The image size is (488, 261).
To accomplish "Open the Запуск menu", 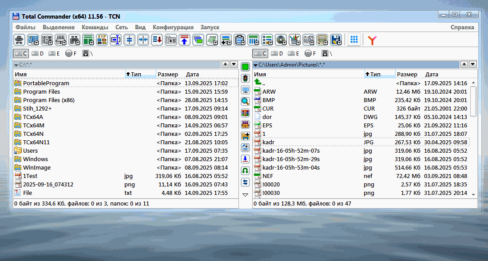I will click(210, 28).
